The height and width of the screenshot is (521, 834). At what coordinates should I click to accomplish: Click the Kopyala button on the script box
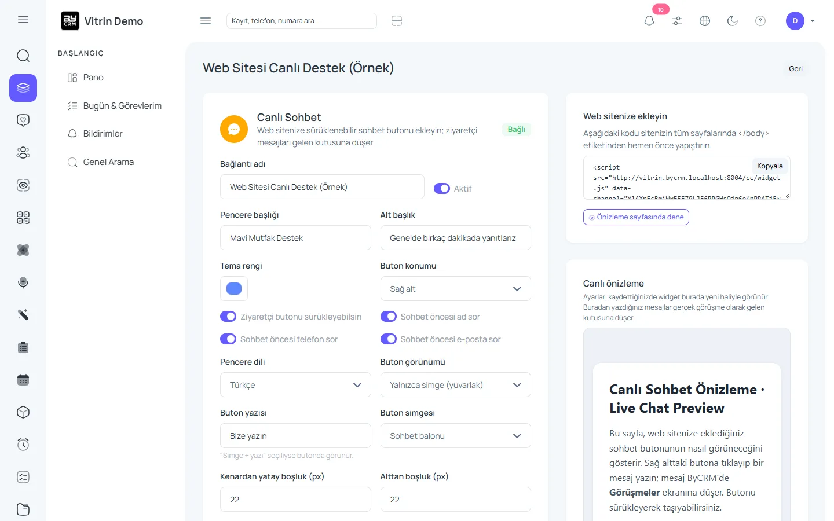pyautogui.click(x=770, y=166)
